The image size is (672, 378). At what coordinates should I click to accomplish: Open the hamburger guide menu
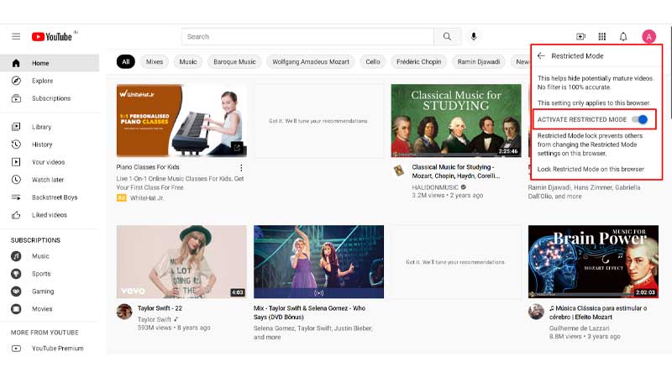point(16,36)
